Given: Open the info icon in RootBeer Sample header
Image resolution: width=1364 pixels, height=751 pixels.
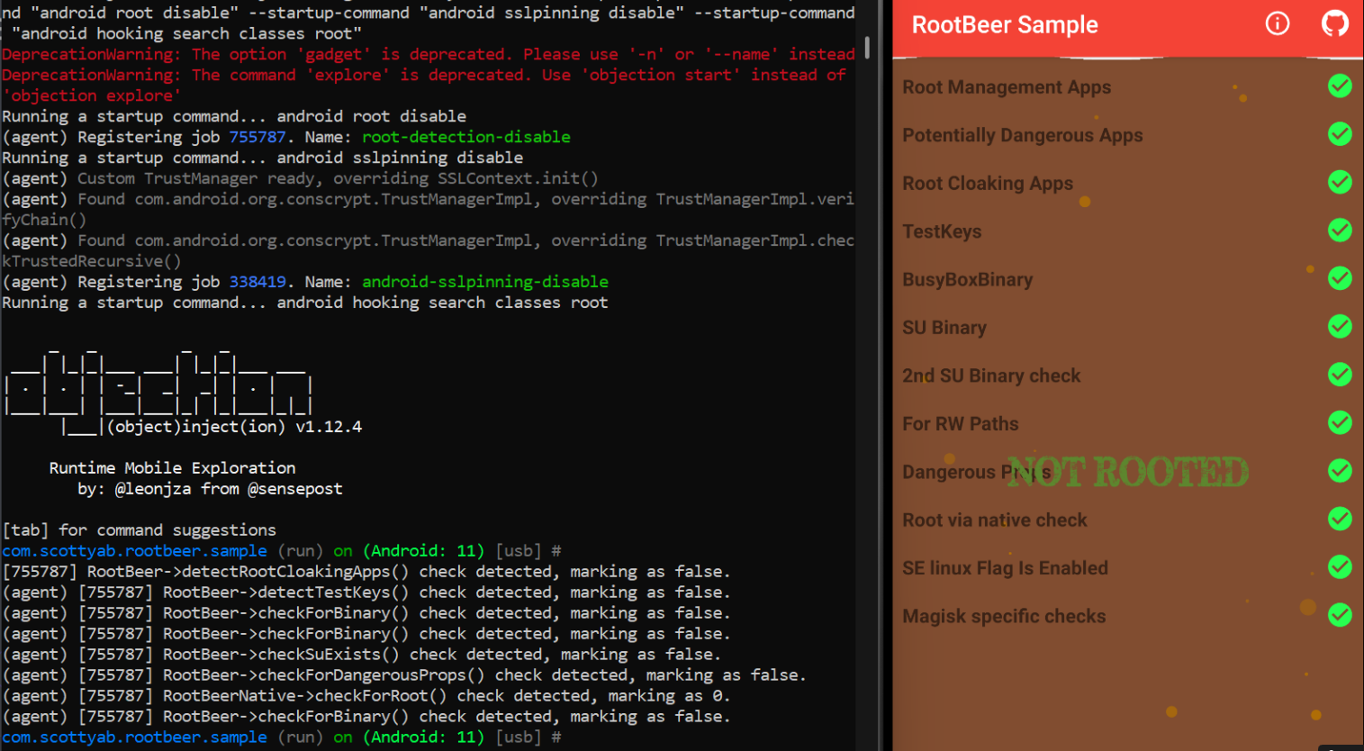Looking at the screenshot, I should (1278, 24).
